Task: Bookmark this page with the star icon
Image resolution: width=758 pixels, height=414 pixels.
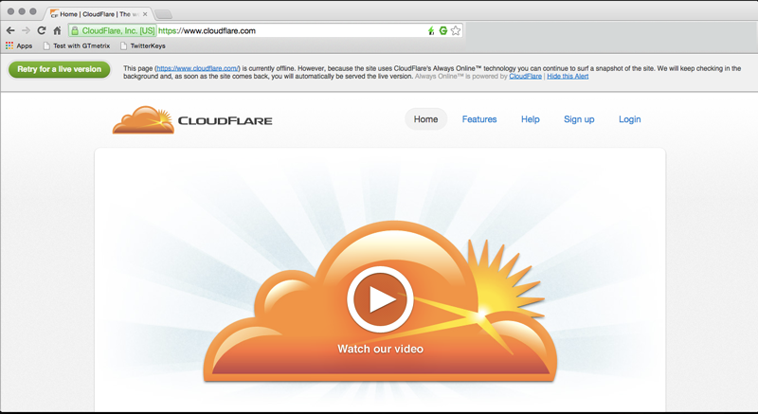Action: pyautogui.click(x=456, y=31)
